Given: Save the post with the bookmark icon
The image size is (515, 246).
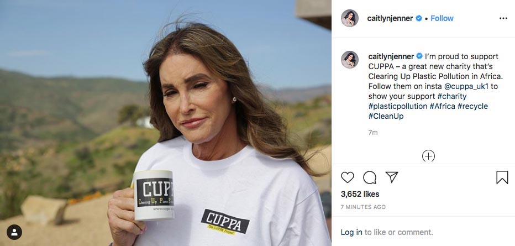Looking at the screenshot, I should 502,177.
